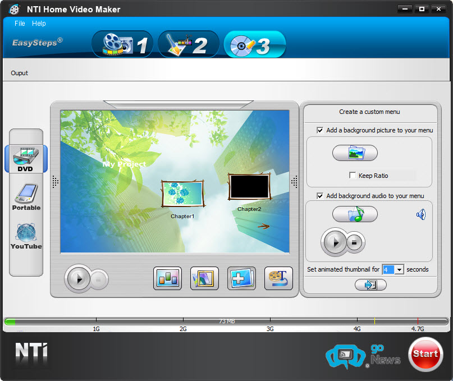
Task: Click the Chapter1 label text
Action: click(182, 216)
